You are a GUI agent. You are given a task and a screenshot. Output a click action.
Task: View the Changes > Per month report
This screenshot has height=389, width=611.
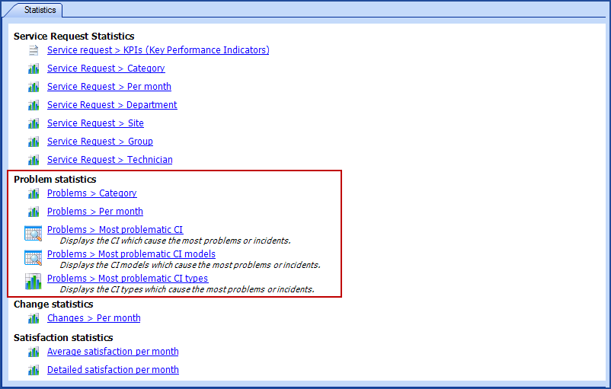click(x=94, y=318)
